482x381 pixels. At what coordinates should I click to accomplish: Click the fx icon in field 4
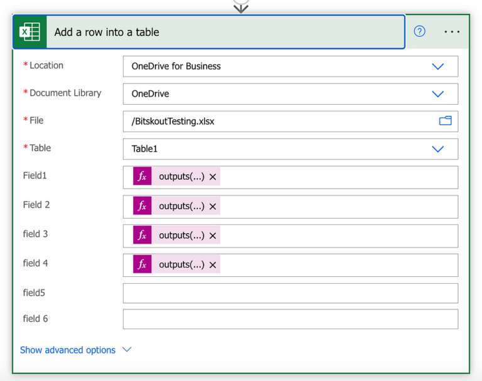pyautogui.click(x=142, y=264)
